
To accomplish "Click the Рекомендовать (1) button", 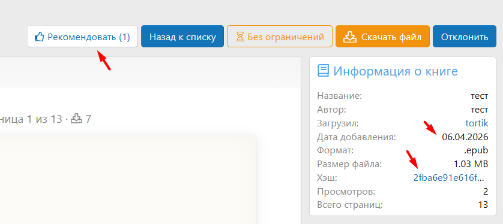I will tap(82, 37).
